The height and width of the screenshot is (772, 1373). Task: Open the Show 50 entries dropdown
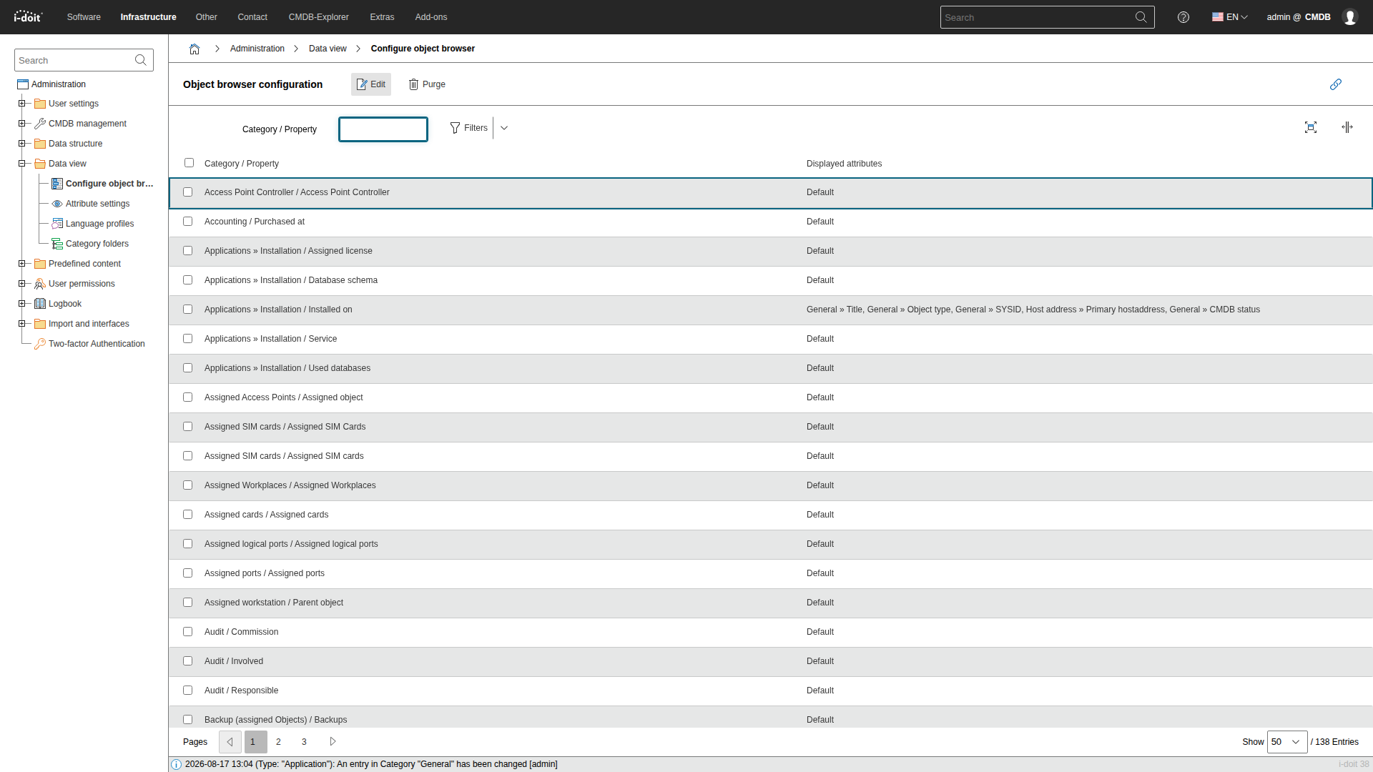click(x=1287, y=742)
